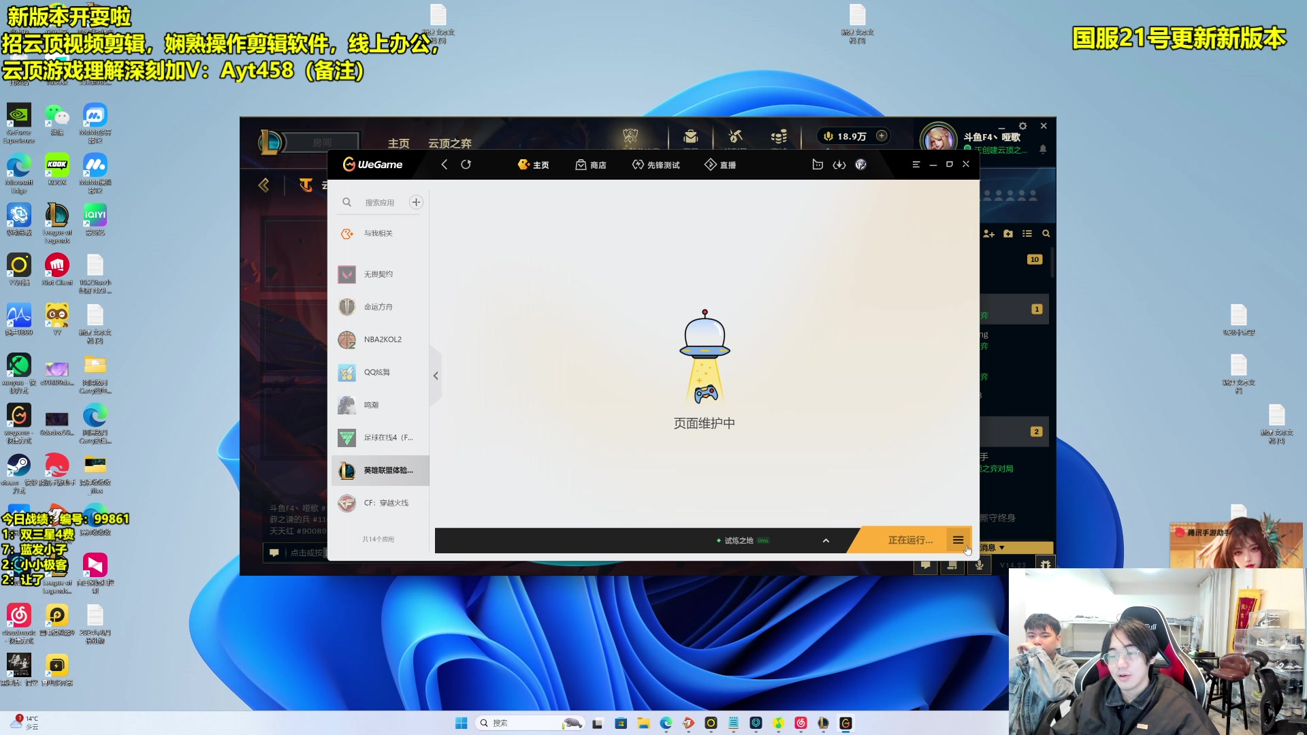Viewport: 1307px width, 735px height.
Task: Toggle friend list view options icon
Action: [x=1027, y=233]
